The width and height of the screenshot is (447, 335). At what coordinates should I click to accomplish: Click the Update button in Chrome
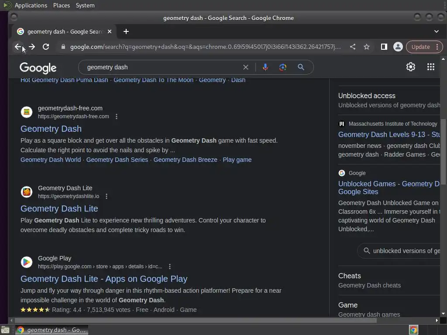(420, 47)
